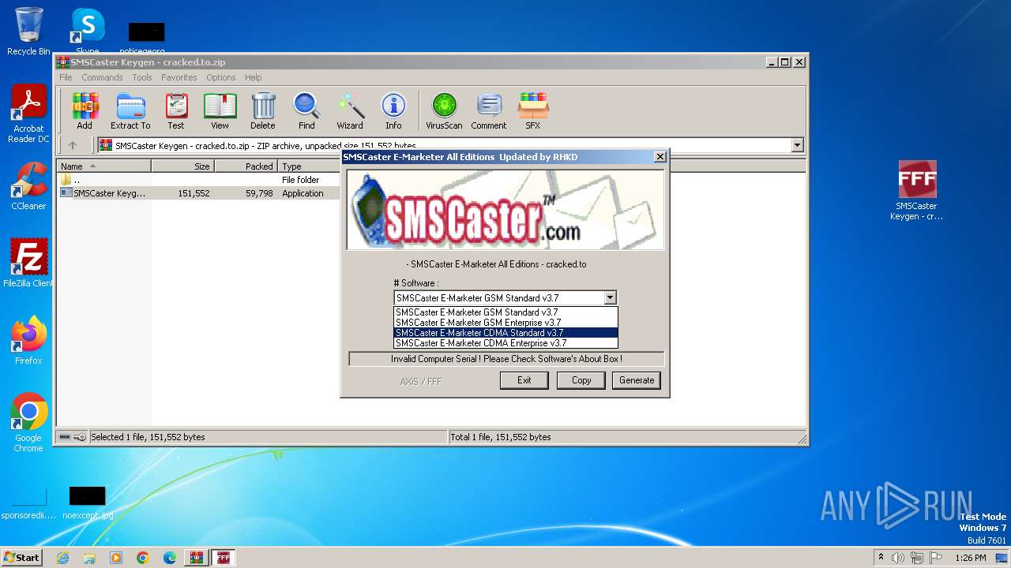Go up one folder level arrow
This screenshot has height=568, width=1011.
[73, 145]
